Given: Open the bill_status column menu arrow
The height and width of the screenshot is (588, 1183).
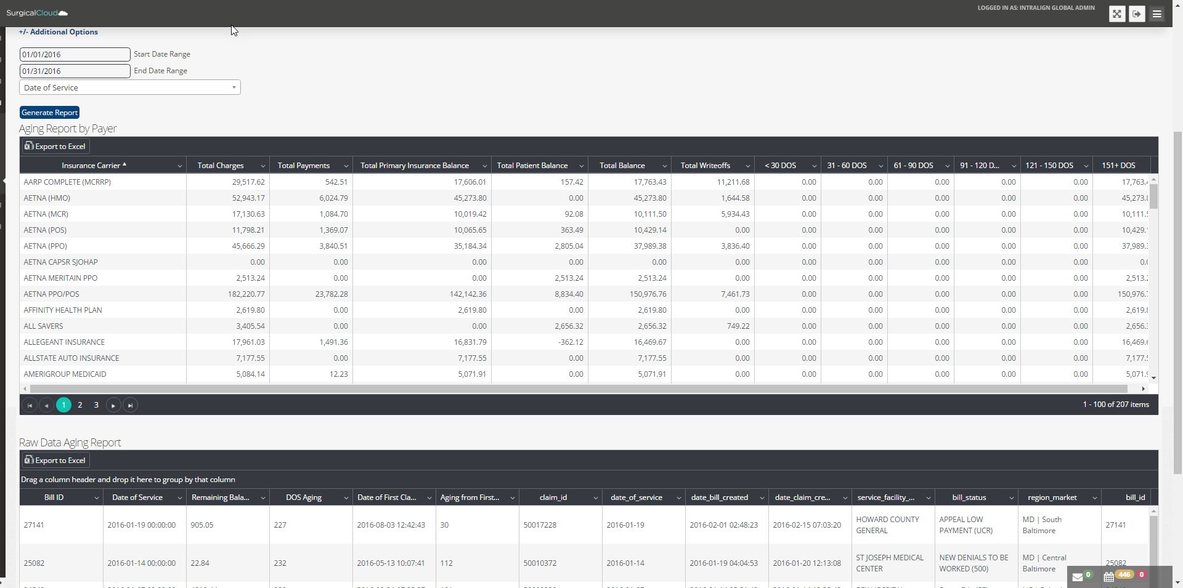Looking at the screenshot, I should (x=1011, y=498).
